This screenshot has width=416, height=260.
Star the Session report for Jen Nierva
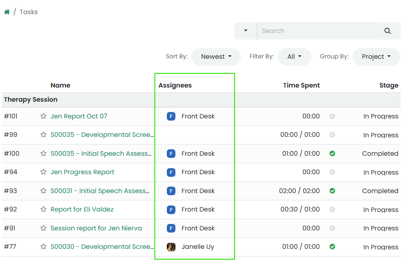(43, 228)
